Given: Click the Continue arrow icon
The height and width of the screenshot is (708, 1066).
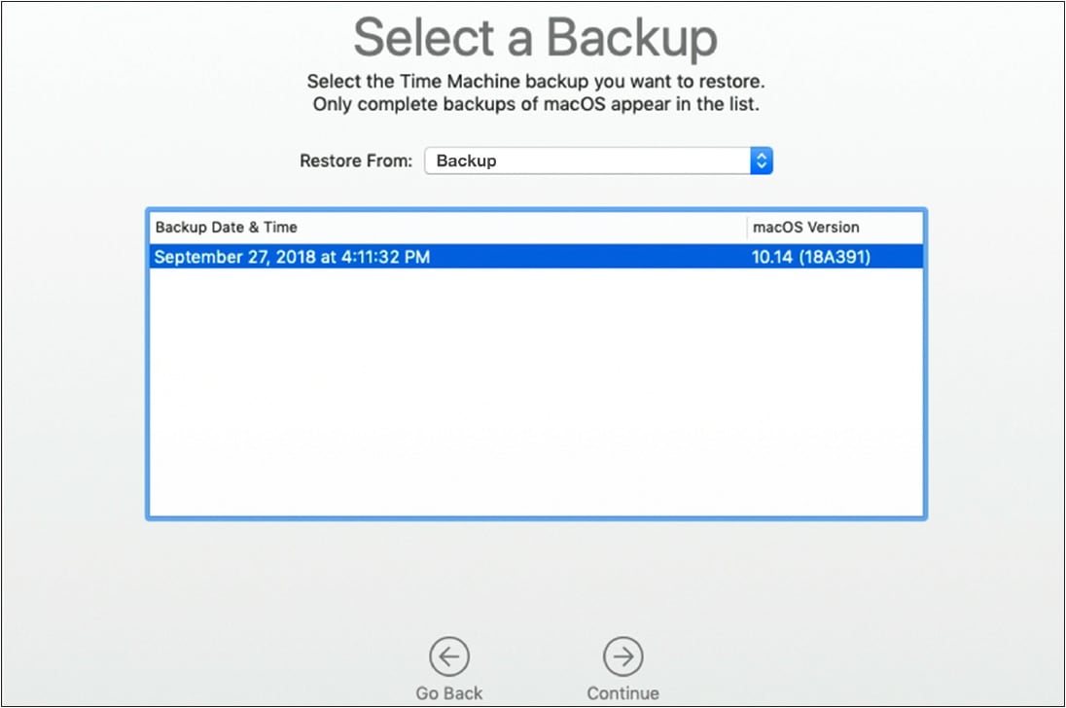Looking at the screenshot, I should click(622, 655).
